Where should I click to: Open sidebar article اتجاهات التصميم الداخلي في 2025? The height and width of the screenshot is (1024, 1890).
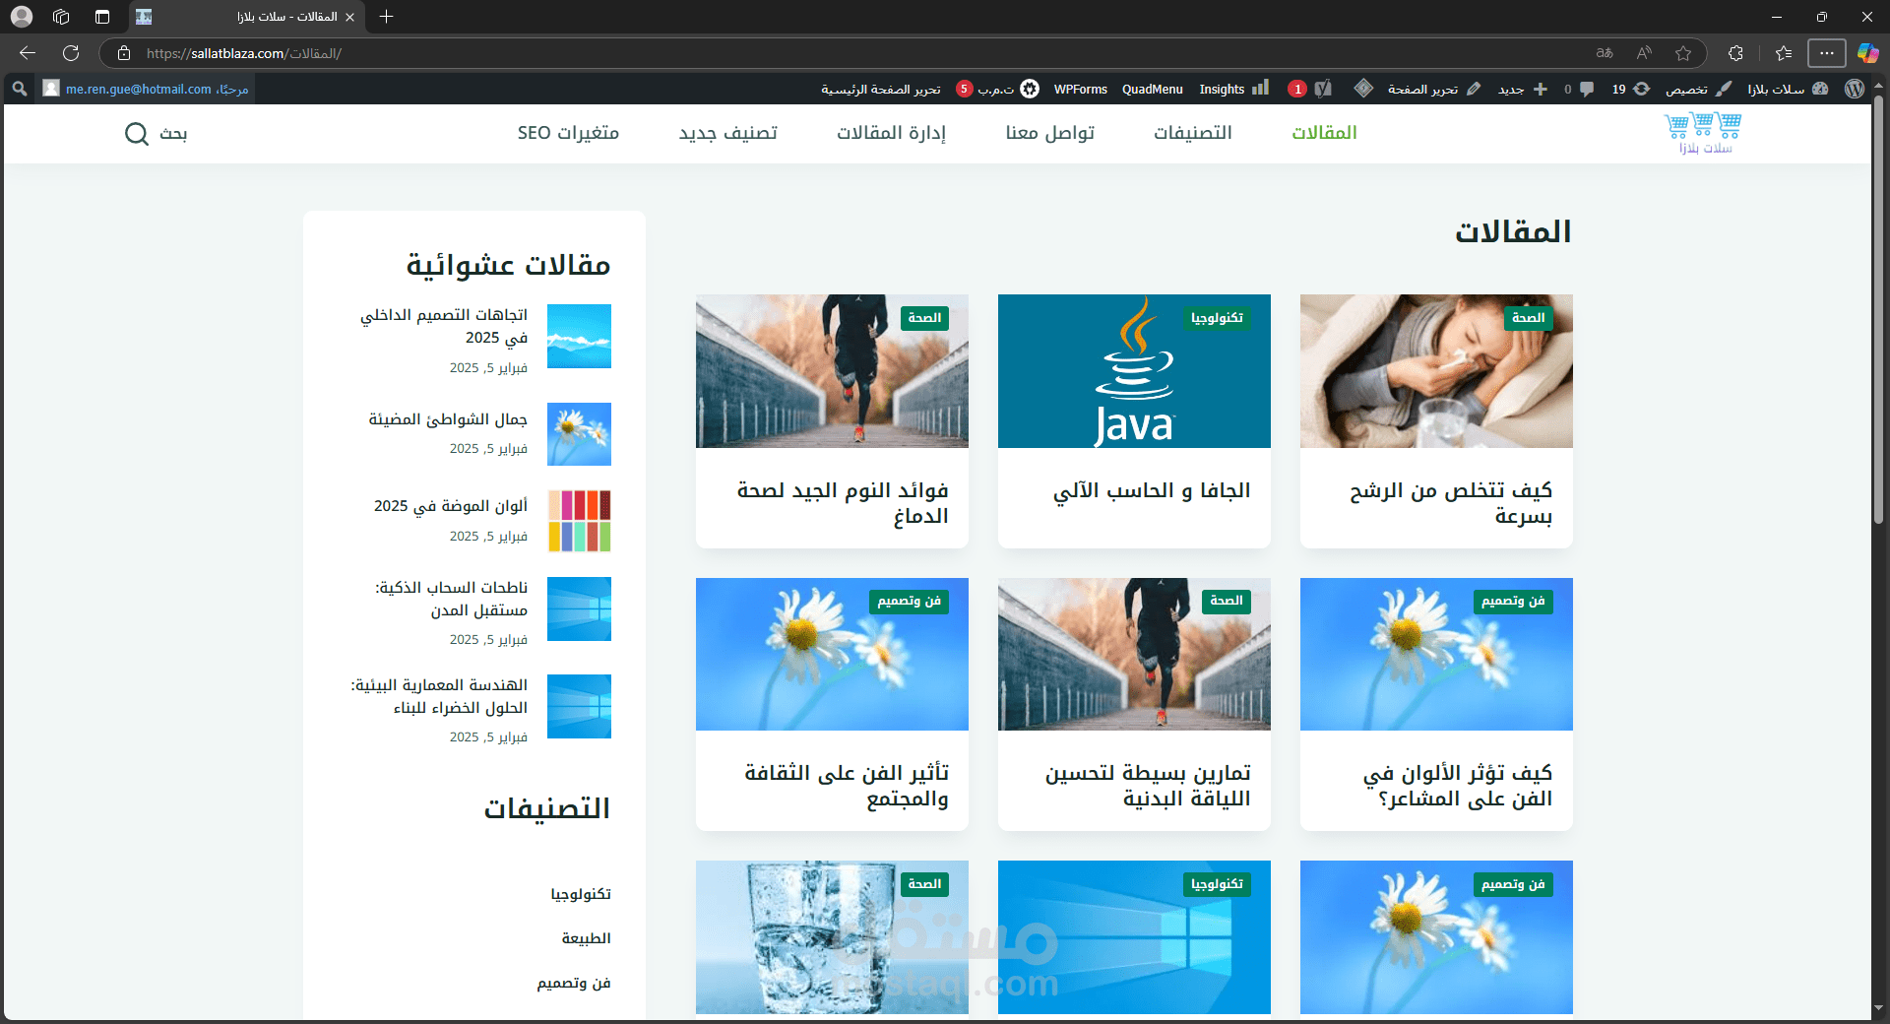tap(444, 326)
